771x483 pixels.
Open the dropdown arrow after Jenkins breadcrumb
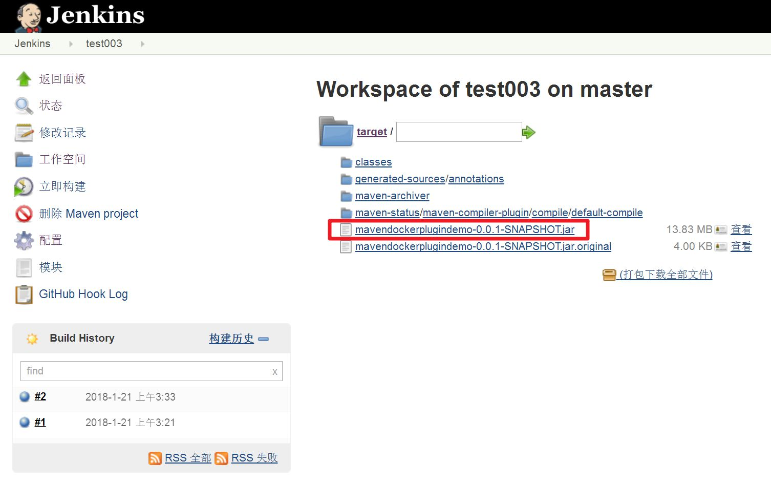click(x=71, y=44)
